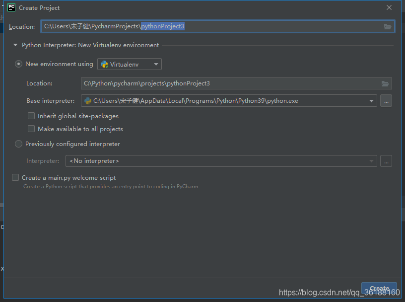This screenshot has width=405, height=302.
Task: Close the Create Project dialog
Action: 389,8
